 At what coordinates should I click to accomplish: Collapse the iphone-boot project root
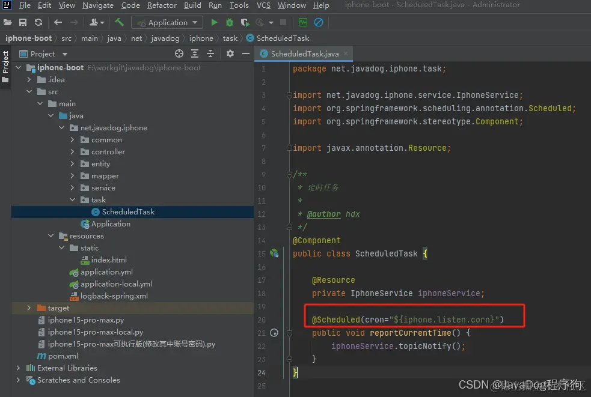coord(18,67)
